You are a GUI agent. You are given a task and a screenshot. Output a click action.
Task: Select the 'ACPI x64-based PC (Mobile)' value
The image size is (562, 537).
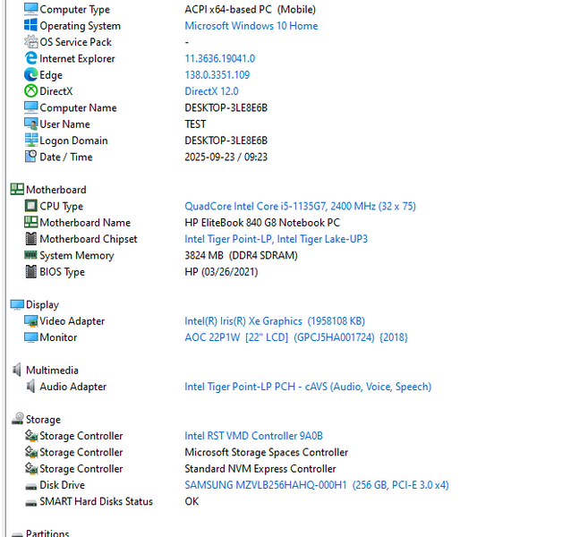[250, 9]
